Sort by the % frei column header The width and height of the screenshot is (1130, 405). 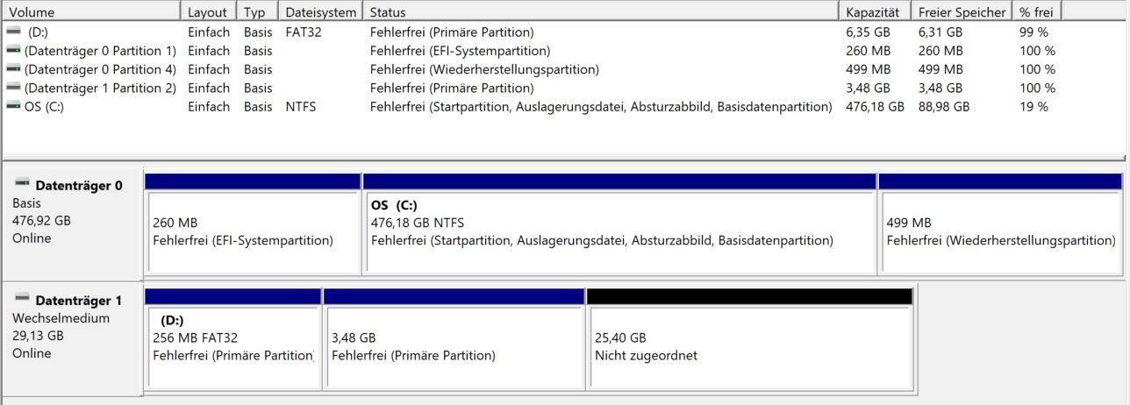1036,12
